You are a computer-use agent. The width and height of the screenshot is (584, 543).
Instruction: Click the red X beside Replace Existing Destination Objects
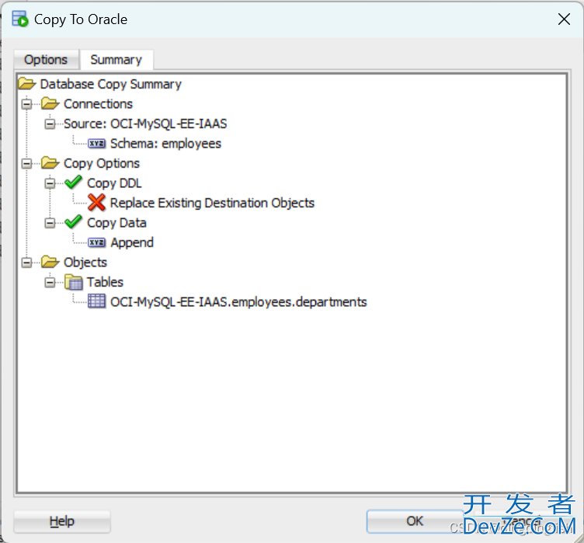tap(97, 203)
